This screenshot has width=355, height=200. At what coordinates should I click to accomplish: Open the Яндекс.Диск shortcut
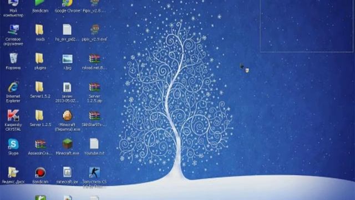pos(13,175)
